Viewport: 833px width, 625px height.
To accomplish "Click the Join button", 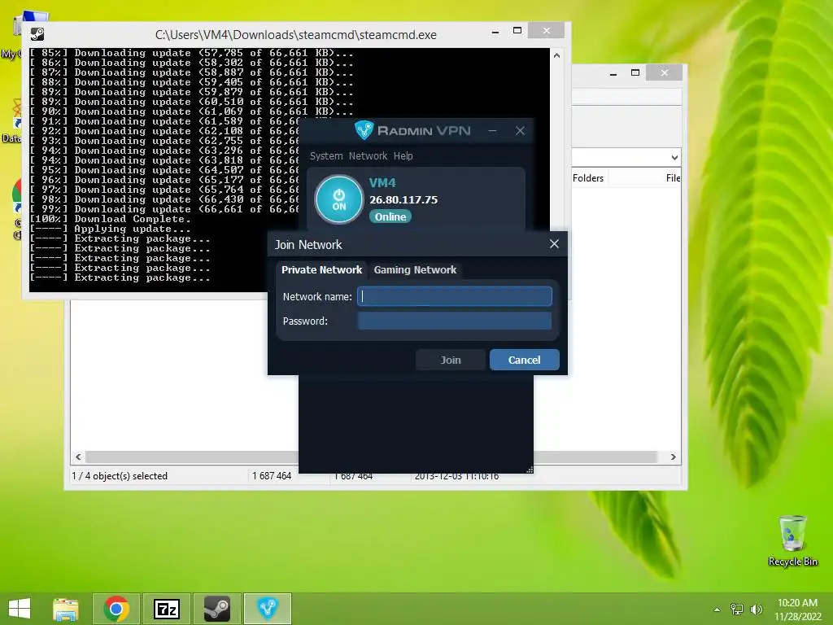I will tap(451, 360).
